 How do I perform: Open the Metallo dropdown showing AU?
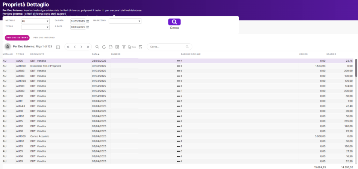click(x=35, y=21)
